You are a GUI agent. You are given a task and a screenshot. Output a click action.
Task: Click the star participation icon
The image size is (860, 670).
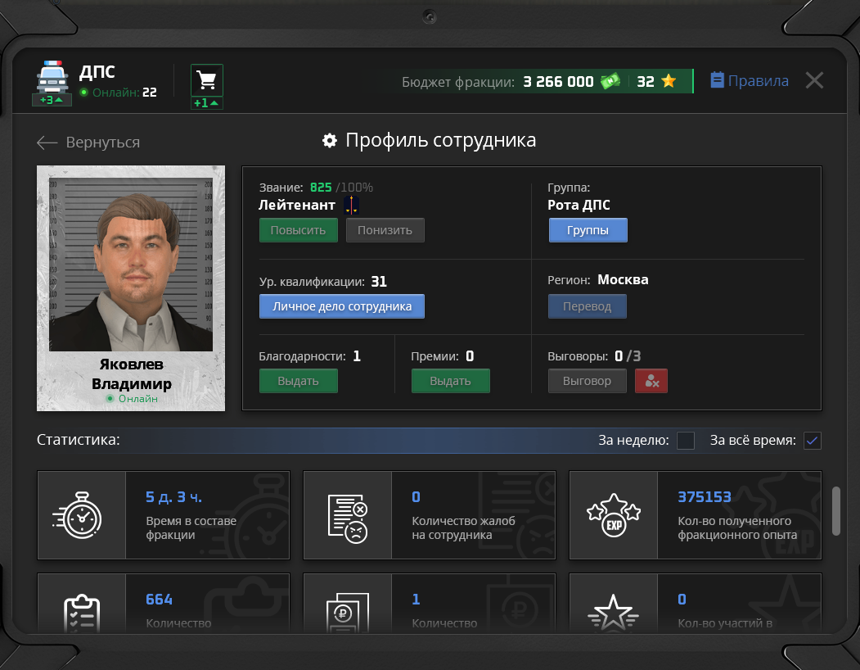pyautogui.click(x=613, y=613)
